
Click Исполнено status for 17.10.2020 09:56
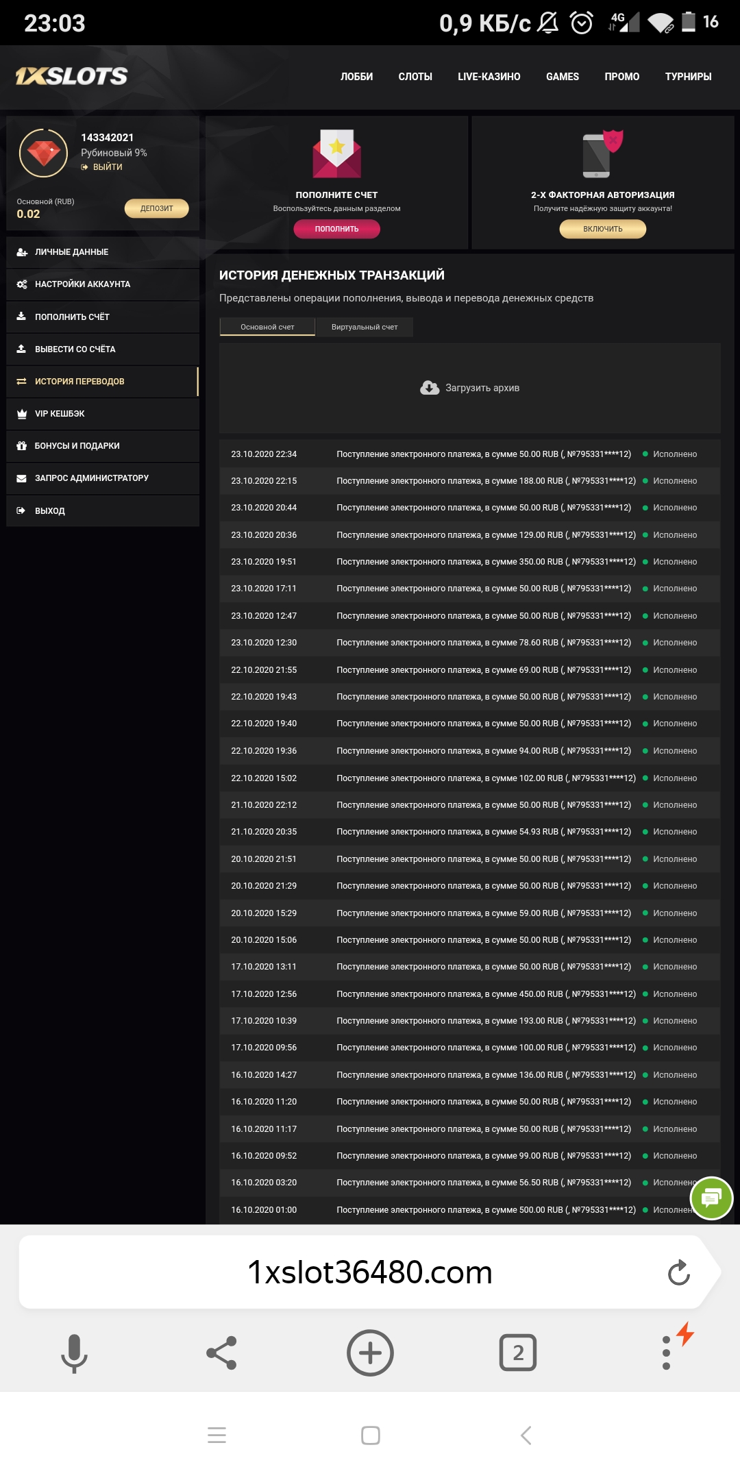(x=675, y=1048)
